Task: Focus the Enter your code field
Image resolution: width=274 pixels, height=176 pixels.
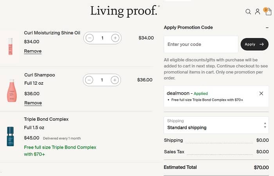Action: [201, 44]
